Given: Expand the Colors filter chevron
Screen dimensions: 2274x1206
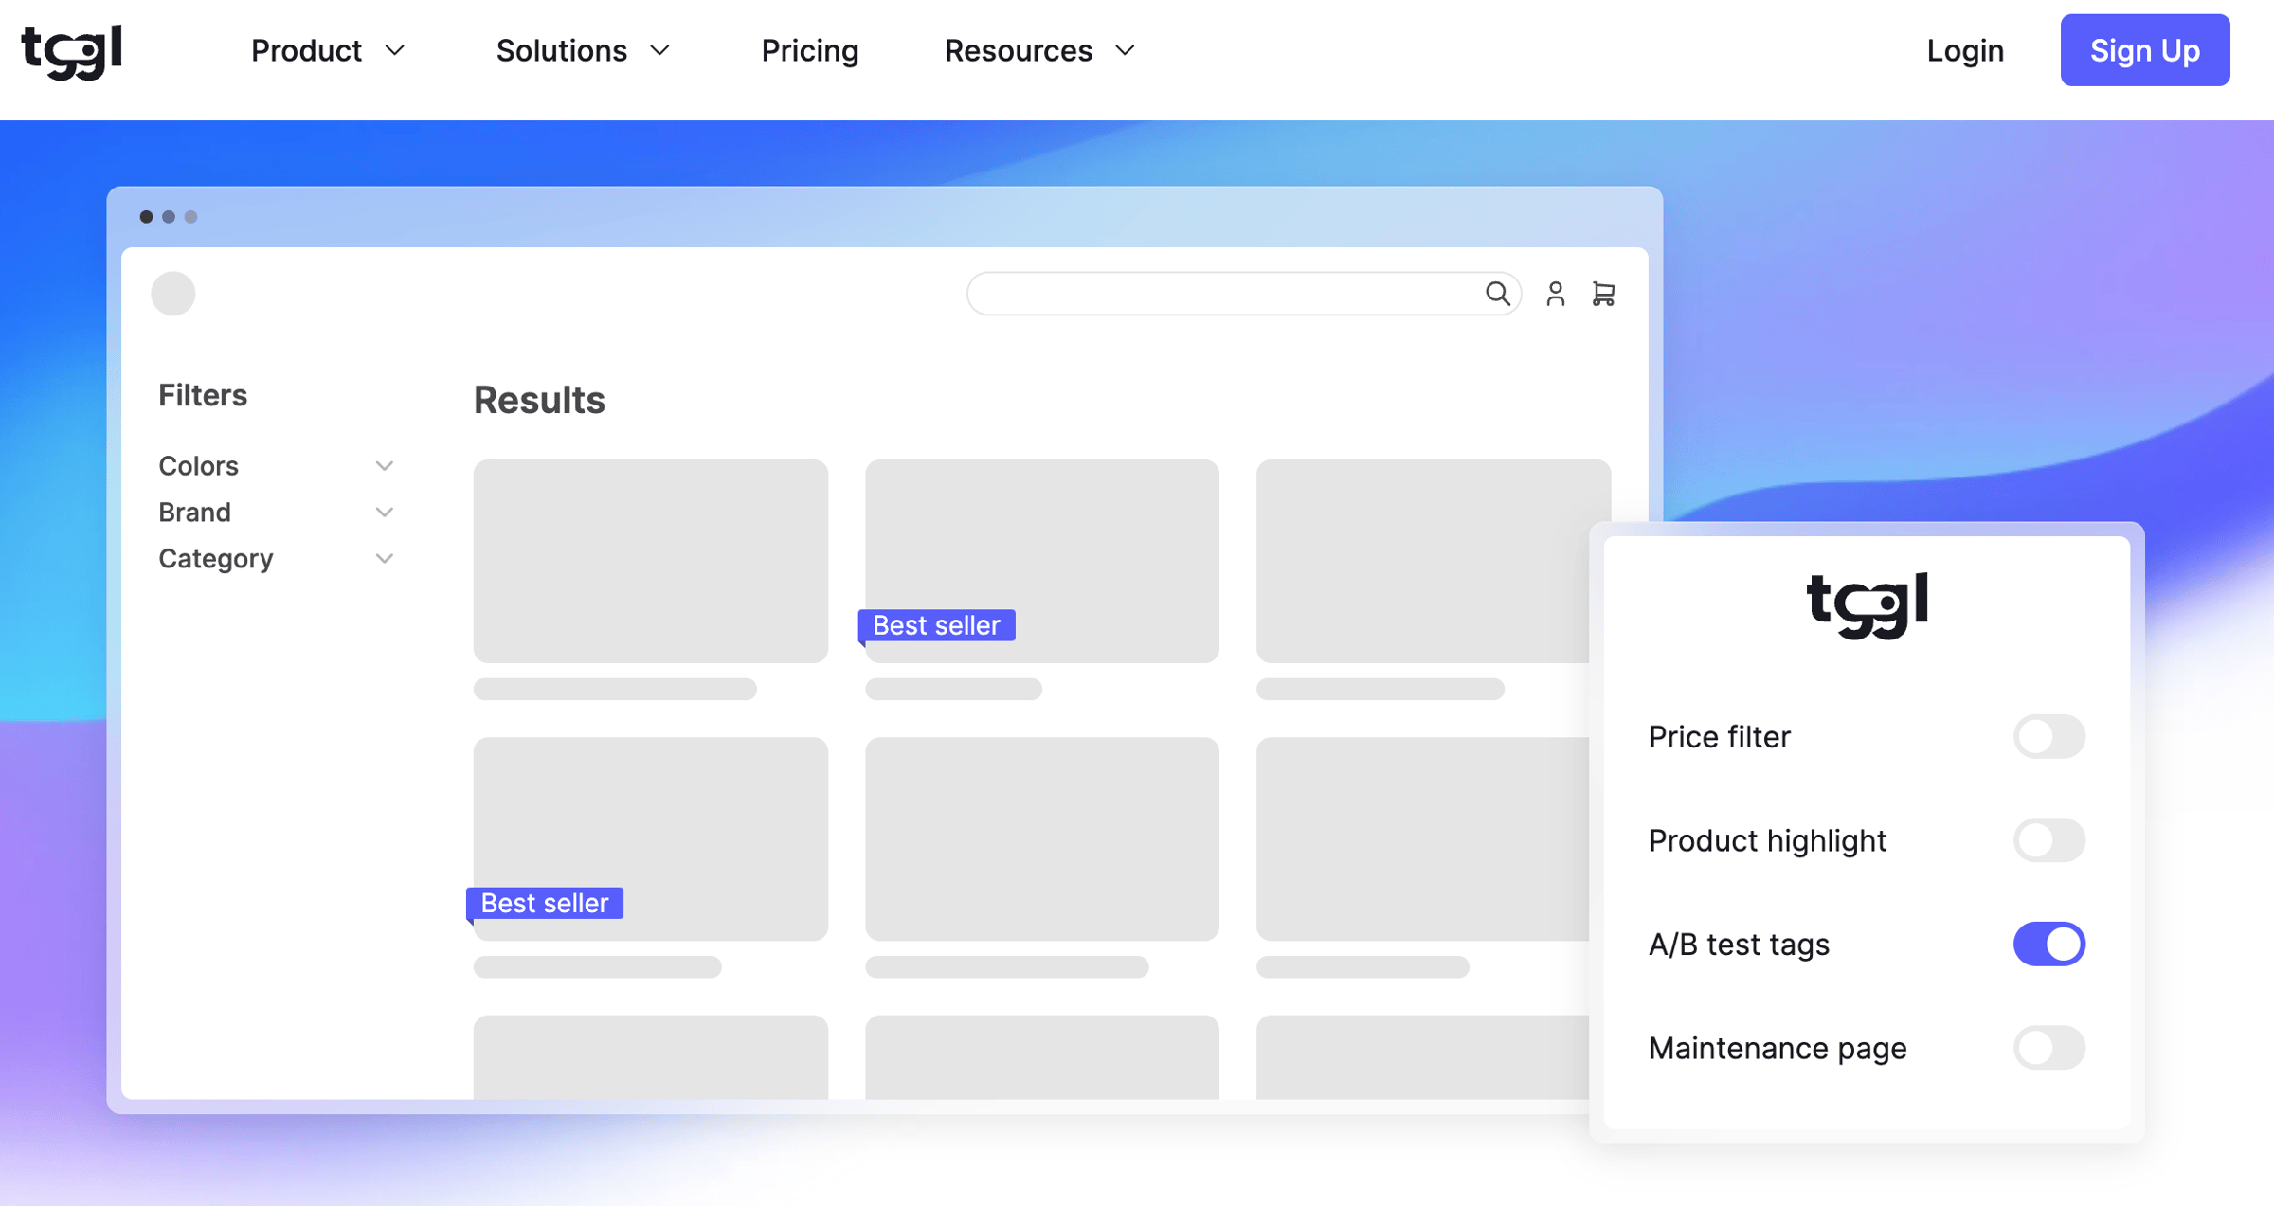Looking at the screenshot, I should [x=384, y=466].
